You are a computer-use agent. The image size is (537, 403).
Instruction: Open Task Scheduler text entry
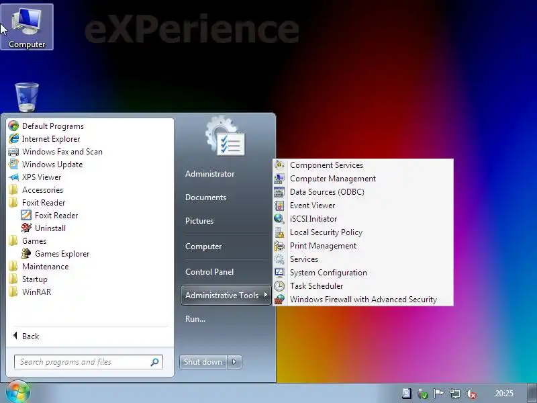point(316,286)
